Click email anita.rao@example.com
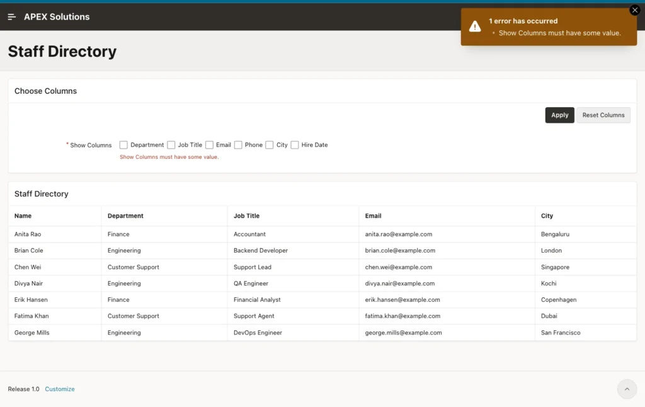645x407 pixels. point(399,234)
